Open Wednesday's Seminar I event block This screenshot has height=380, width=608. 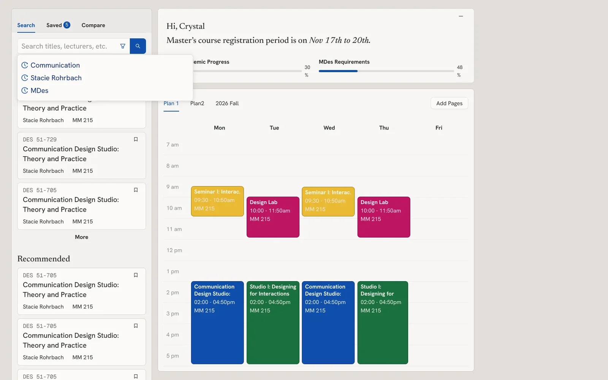[328, 201]
